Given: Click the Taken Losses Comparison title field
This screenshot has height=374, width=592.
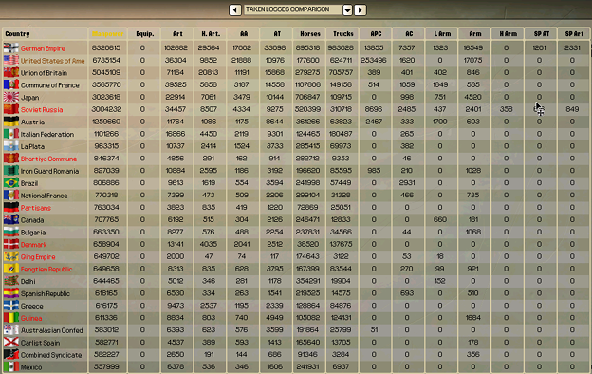Looking at the screenshot, I should coord(293,9).
